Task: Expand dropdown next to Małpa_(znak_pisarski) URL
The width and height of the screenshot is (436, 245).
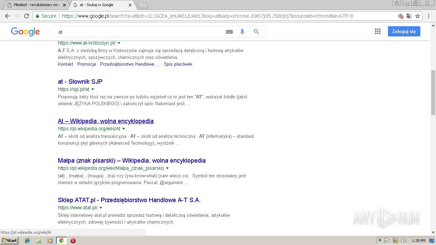Action: click(x=167, y=168)
